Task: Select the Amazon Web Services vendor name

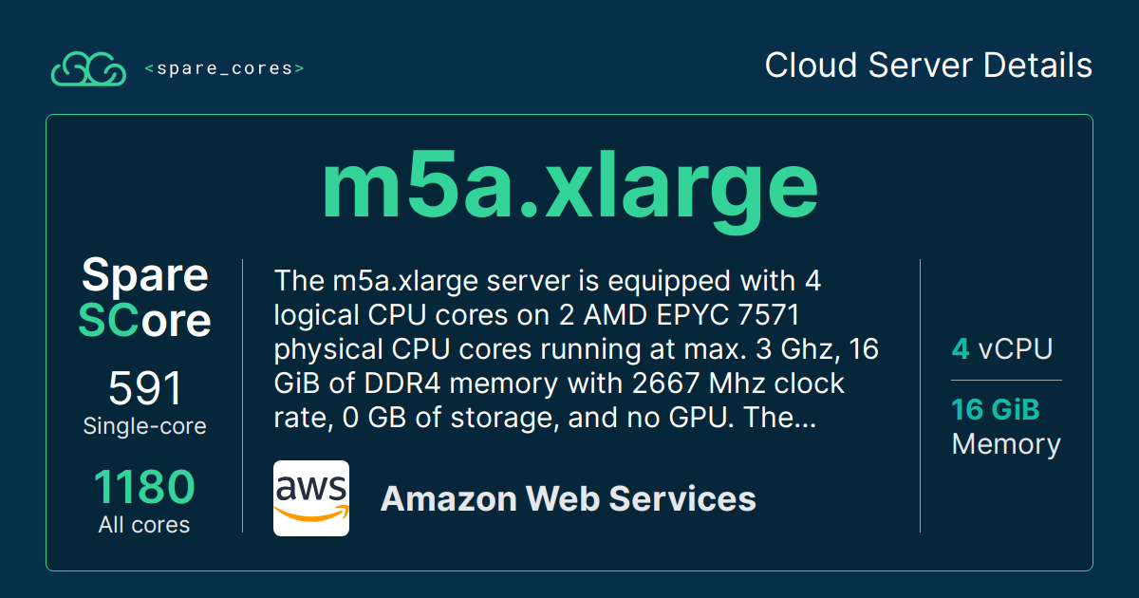Action: tap(568, 498)
